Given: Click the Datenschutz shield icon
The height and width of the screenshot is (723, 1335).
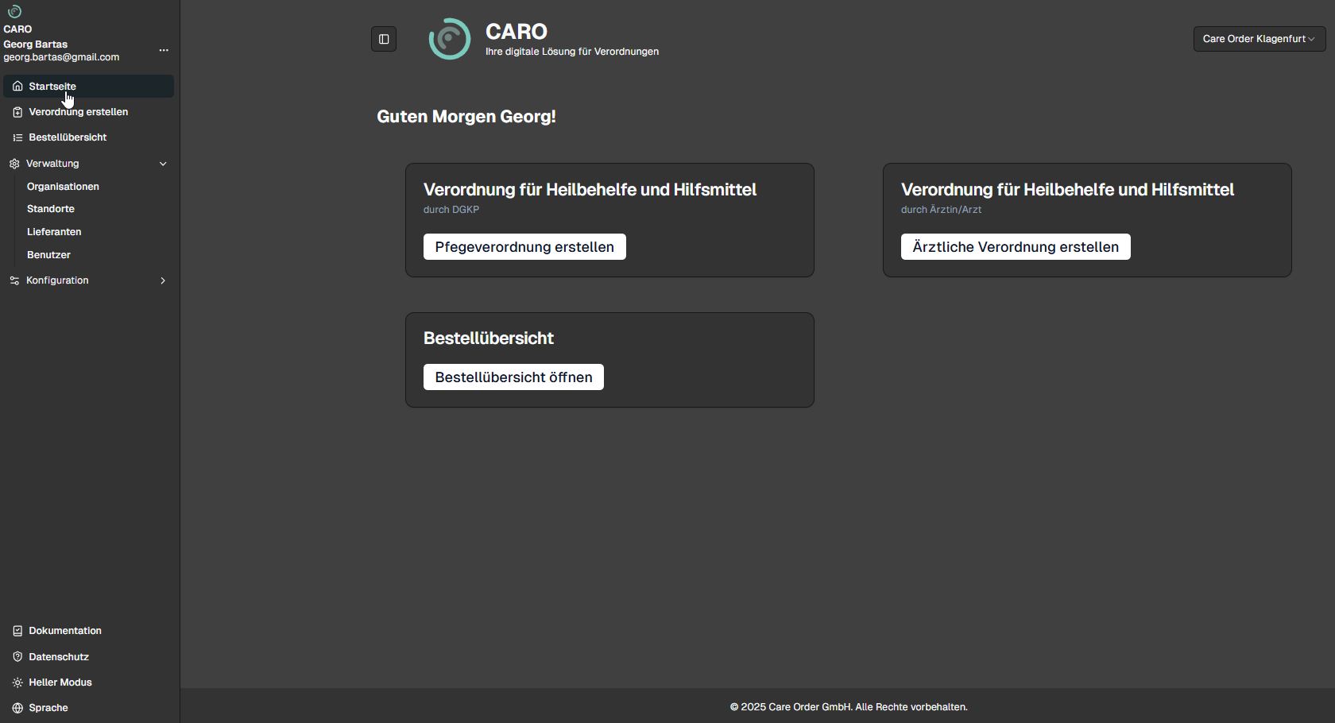Looking at the screenshot, I should pos(17,657).
